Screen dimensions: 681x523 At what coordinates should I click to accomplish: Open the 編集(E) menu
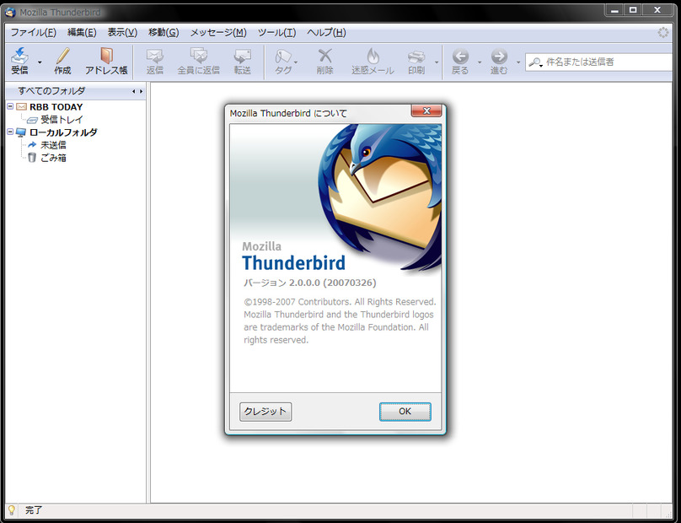[82, 33]
